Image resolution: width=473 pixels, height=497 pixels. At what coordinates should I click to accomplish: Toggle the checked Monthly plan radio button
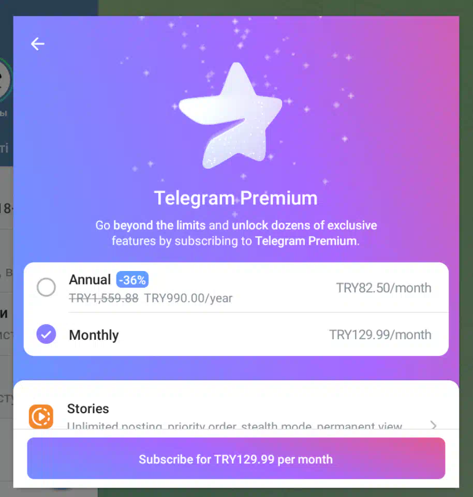pos(46,334)
